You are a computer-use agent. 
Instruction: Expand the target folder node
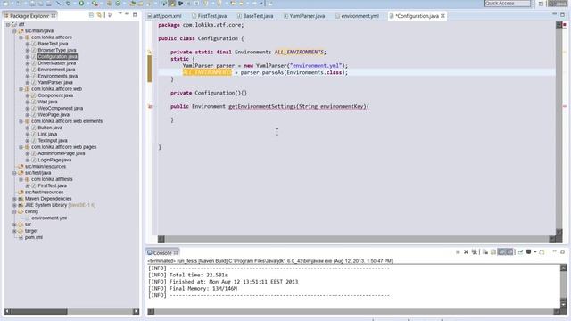point(14,231)
